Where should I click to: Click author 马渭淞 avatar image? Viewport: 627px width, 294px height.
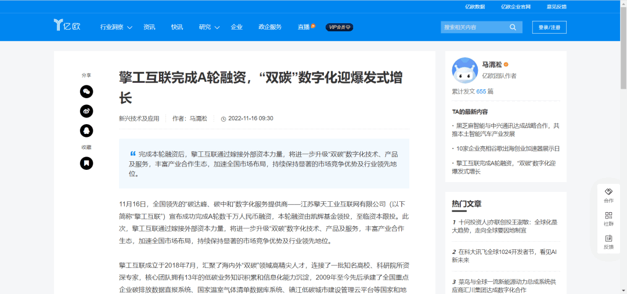[464, 70]
